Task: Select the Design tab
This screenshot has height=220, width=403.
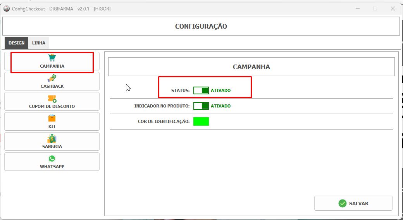Action: click(x=16, y=43)
